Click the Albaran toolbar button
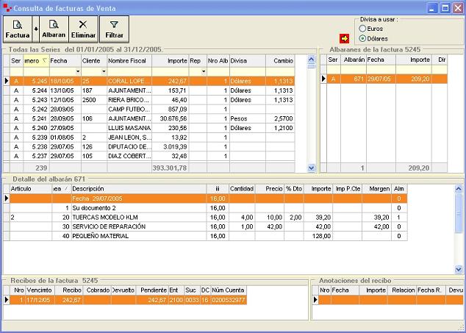The image size is (466, 333). tap(54, 29)
